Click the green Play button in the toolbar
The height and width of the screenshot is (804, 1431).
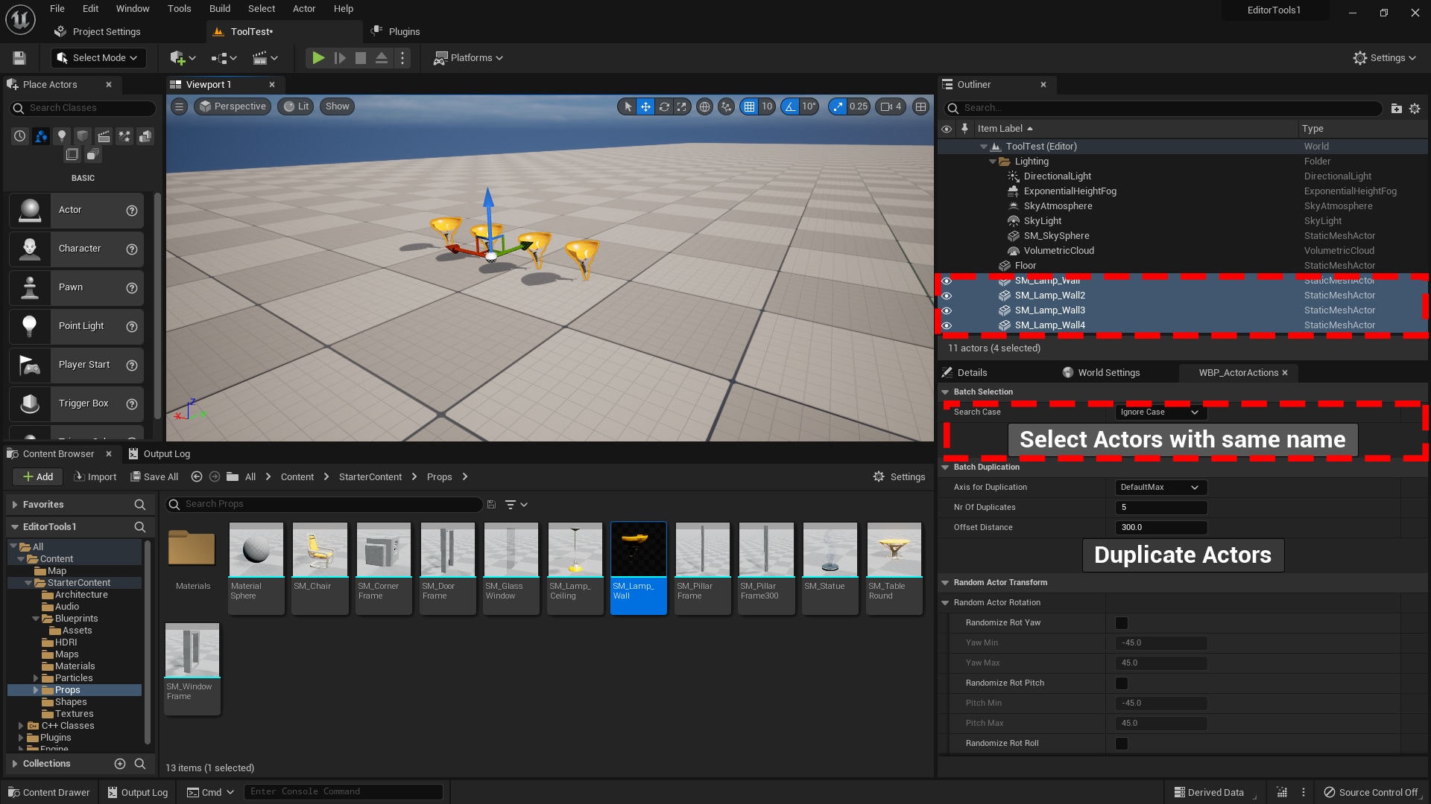point(318,58)
